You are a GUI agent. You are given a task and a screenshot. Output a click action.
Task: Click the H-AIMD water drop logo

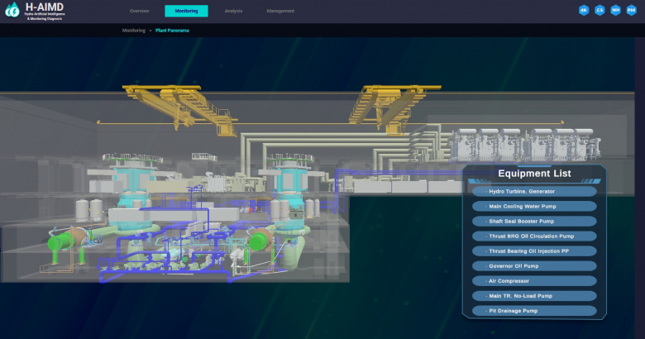(x=12, y=11)
